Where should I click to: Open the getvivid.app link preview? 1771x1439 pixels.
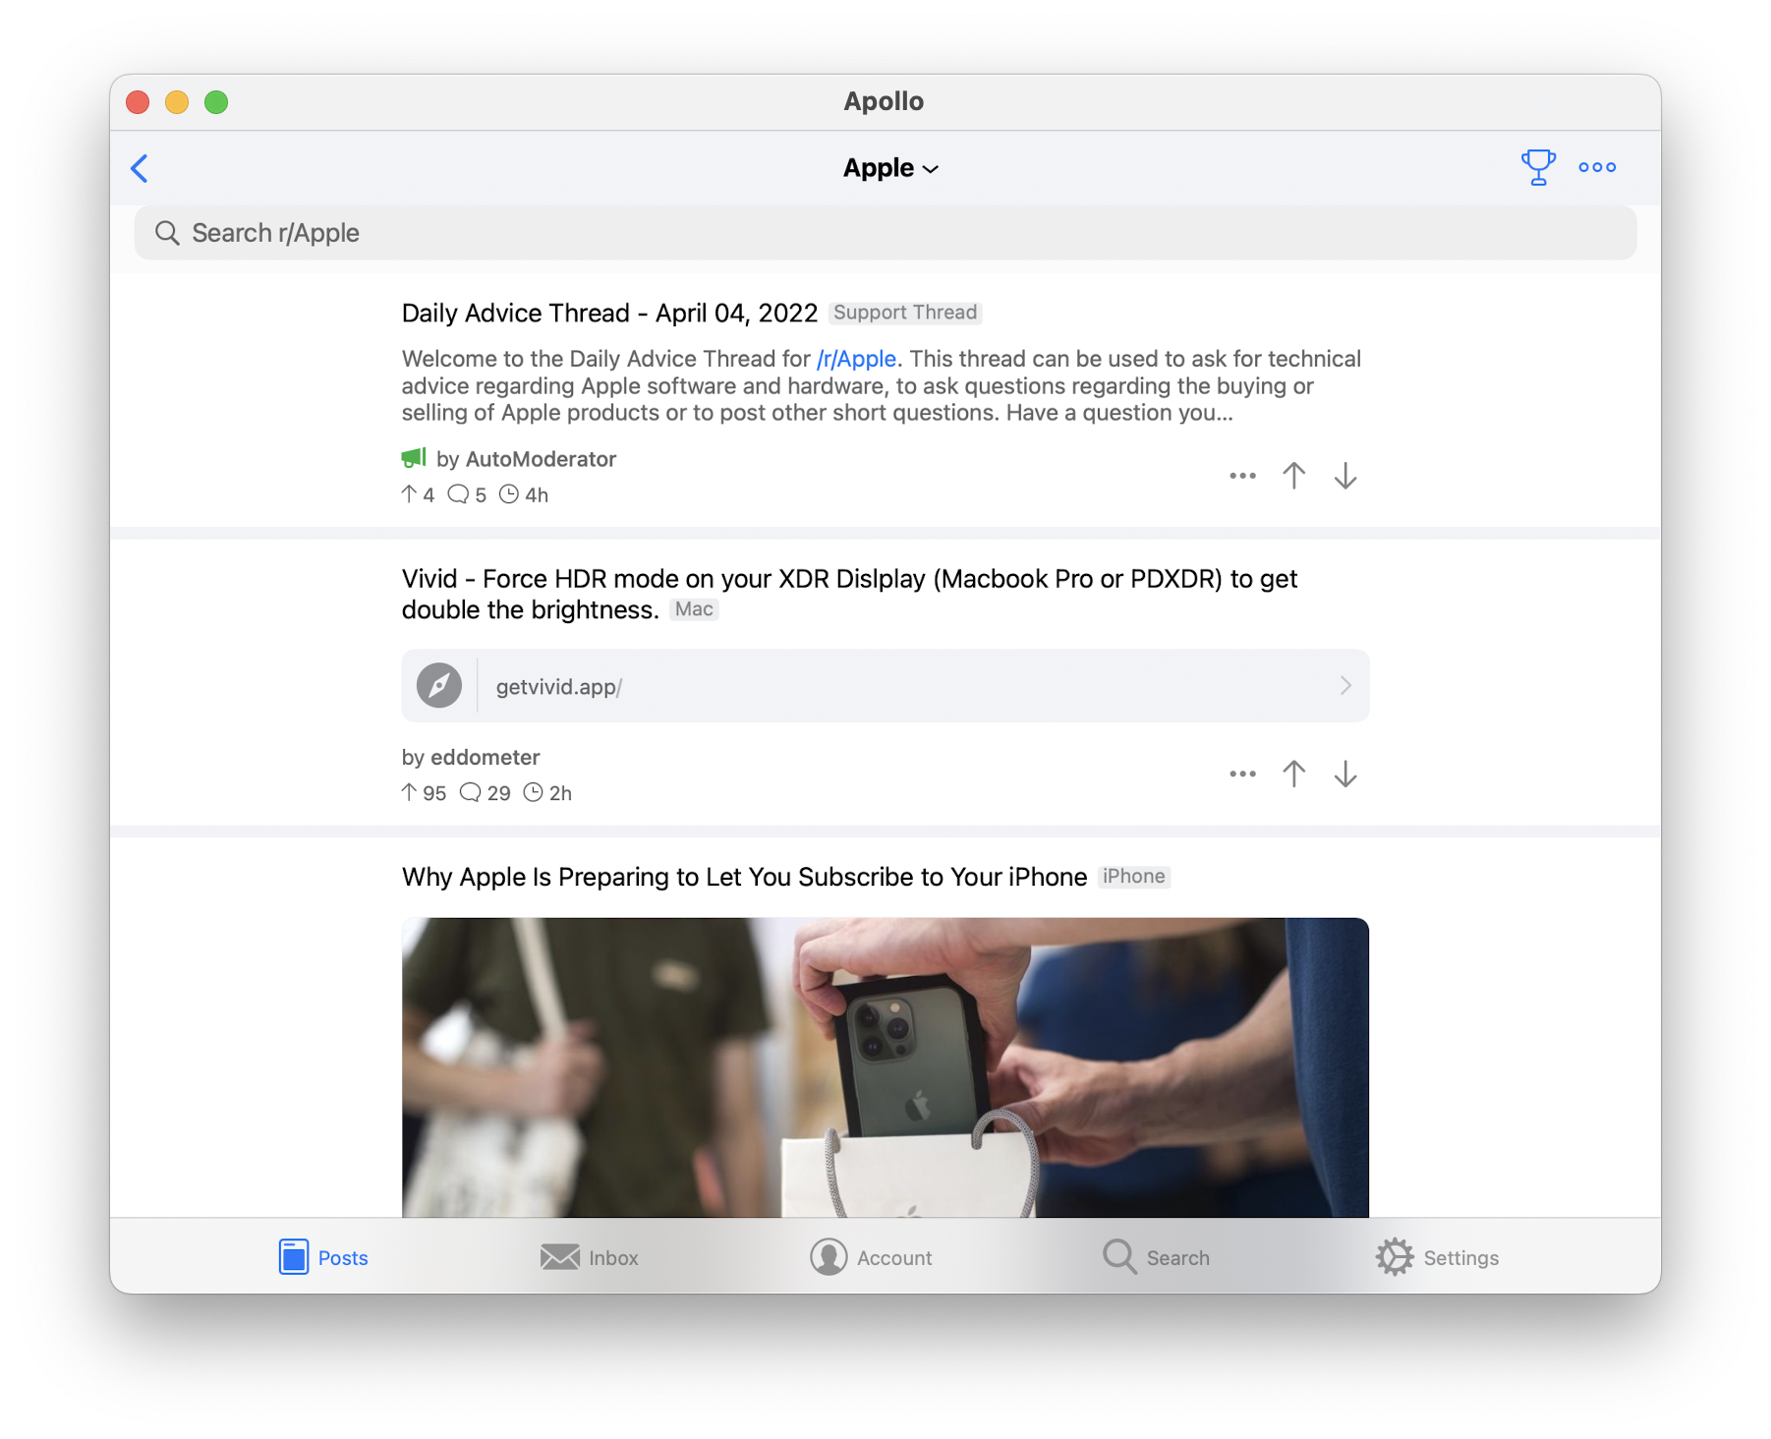(x=885, y=685)
